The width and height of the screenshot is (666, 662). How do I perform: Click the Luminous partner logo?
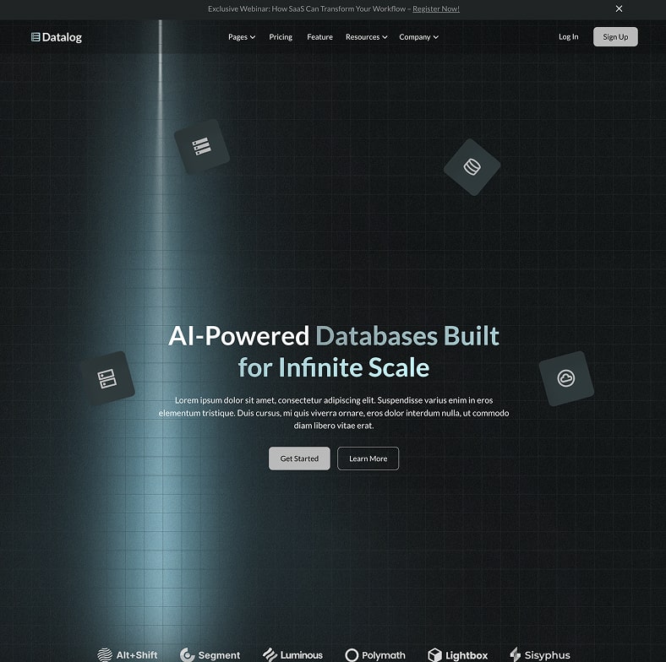292,654
